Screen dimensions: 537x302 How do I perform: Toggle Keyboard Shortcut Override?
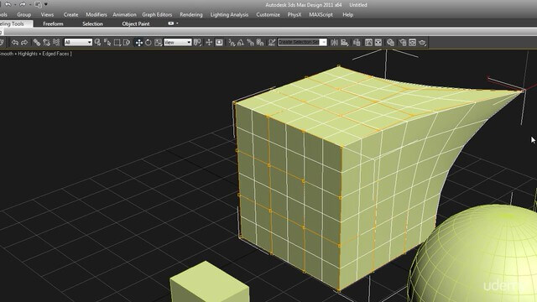tap(219, 43)
